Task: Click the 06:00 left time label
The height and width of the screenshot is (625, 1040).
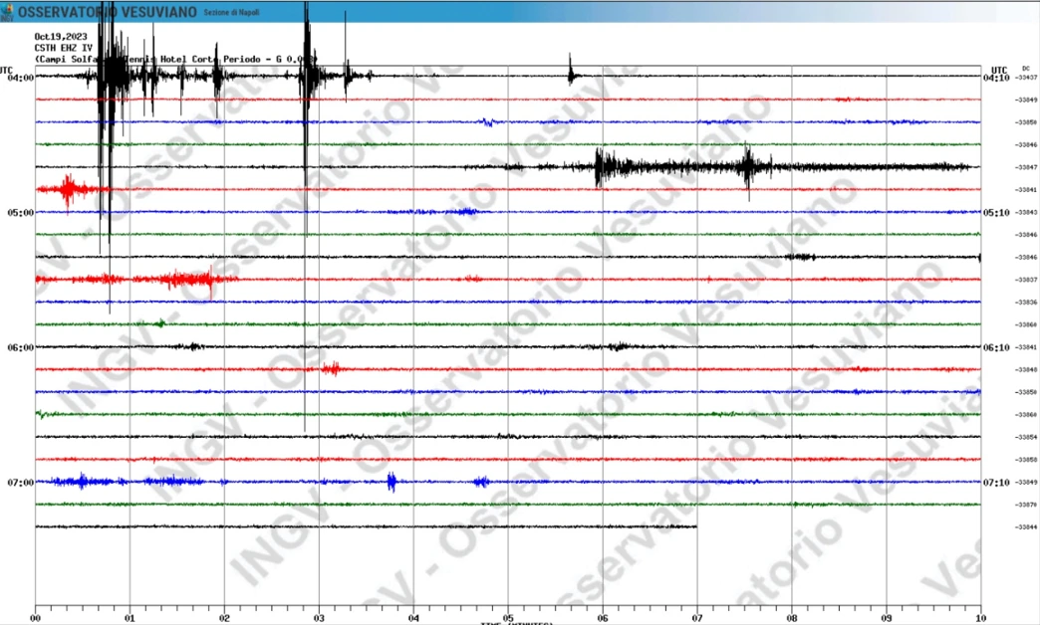Action: (20, 347)
